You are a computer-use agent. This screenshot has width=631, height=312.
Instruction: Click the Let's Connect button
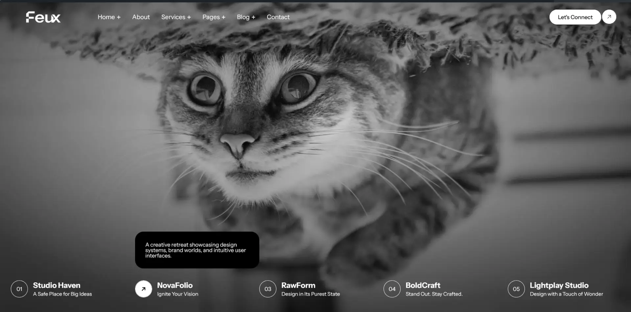click(575, 17)
